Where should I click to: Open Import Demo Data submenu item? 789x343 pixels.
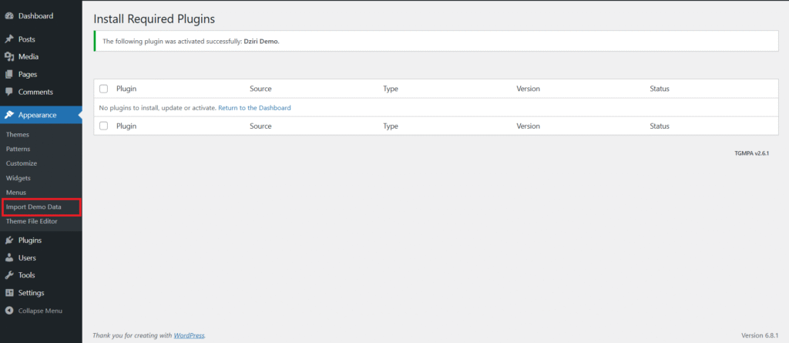coord(34,207)
